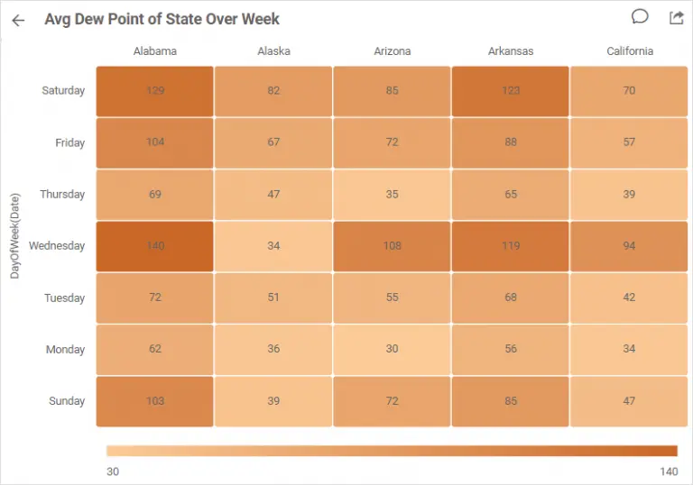Click the share export icon

(x=676, y=18)
